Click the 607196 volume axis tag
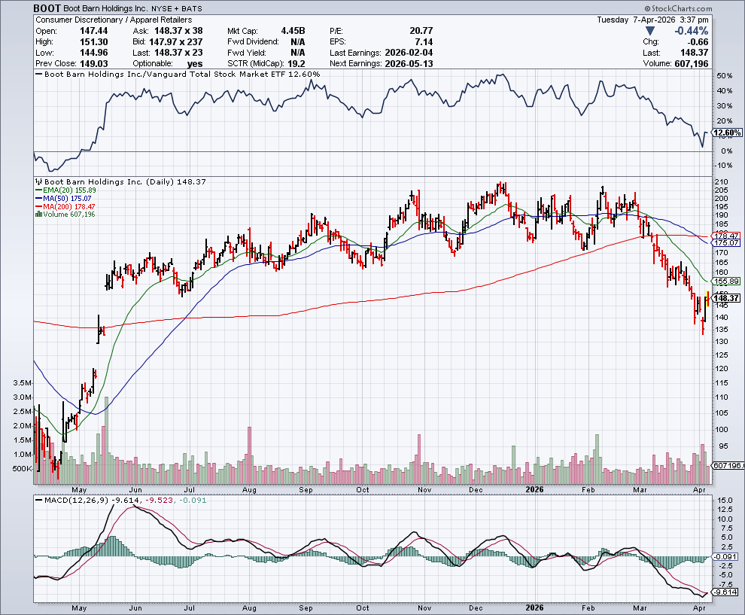This screenshot has width=745, height=615. click(x=728, y=465)
